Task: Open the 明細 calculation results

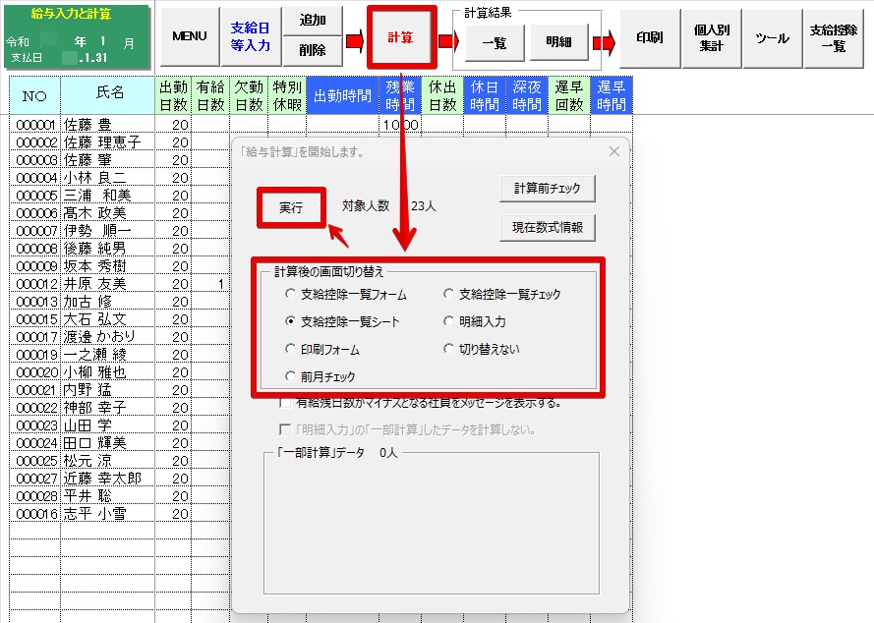Action: point(558,42)
